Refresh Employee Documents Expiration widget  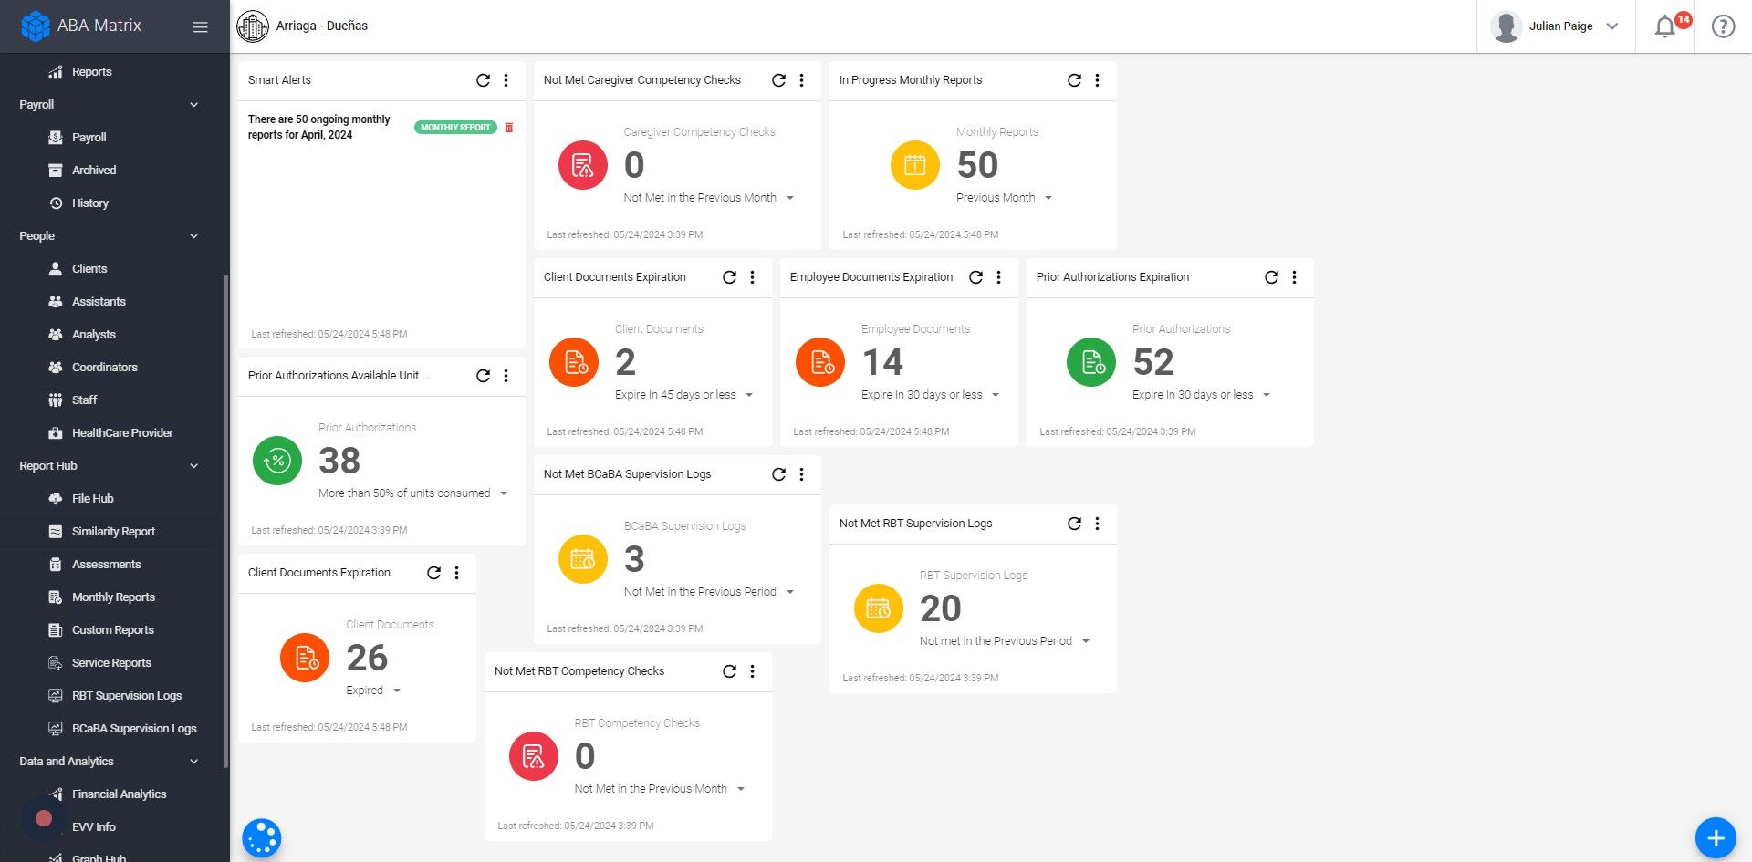point(975,277)
